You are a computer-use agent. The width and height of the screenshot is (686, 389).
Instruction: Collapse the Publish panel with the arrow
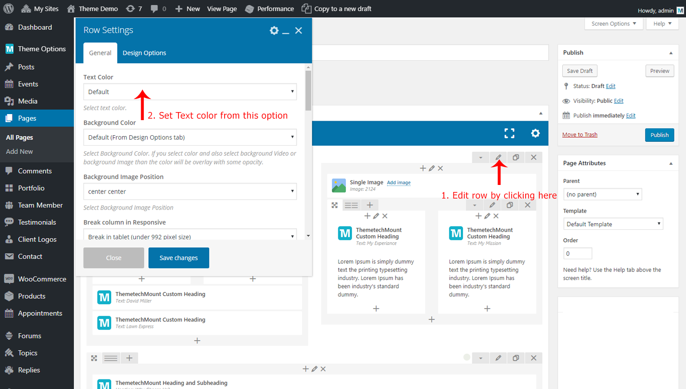coord(670,53)
